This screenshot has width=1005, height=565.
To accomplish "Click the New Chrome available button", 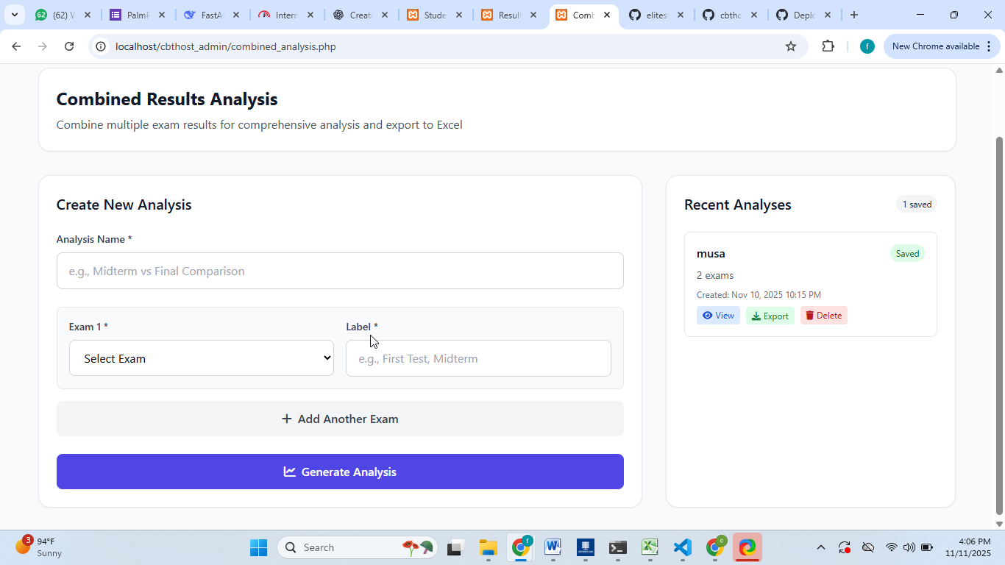I will point(941,46).
